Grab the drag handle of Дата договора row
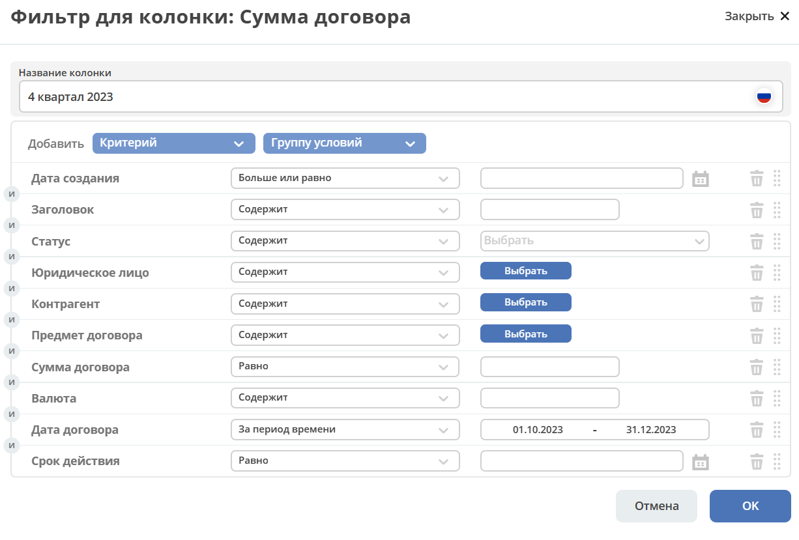Viewport: 799px width, 540px height. tap(777, 429)
